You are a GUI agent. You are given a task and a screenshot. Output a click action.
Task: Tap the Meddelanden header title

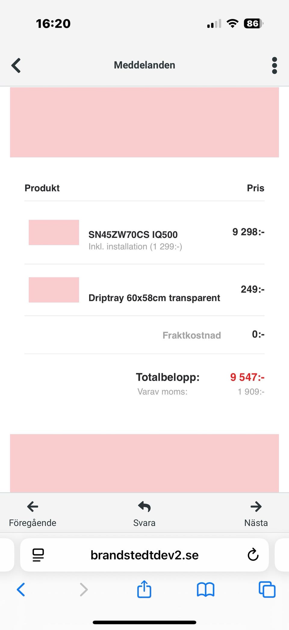pos(144,65)
